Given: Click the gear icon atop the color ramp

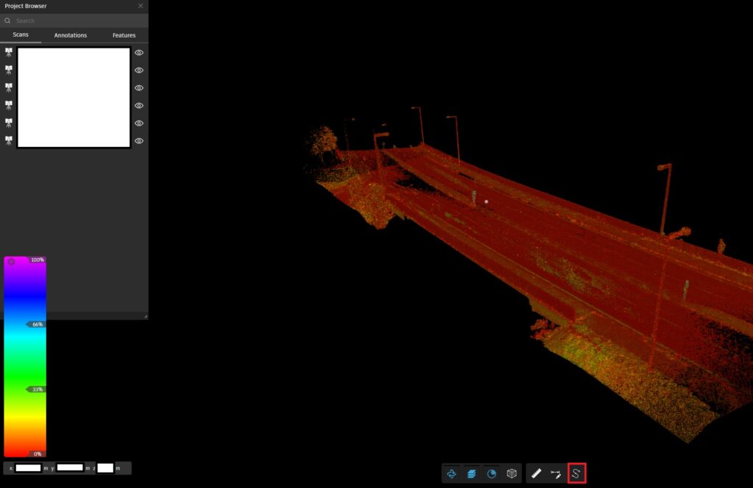Looking at the screenshot, I should tap(11, 261).
